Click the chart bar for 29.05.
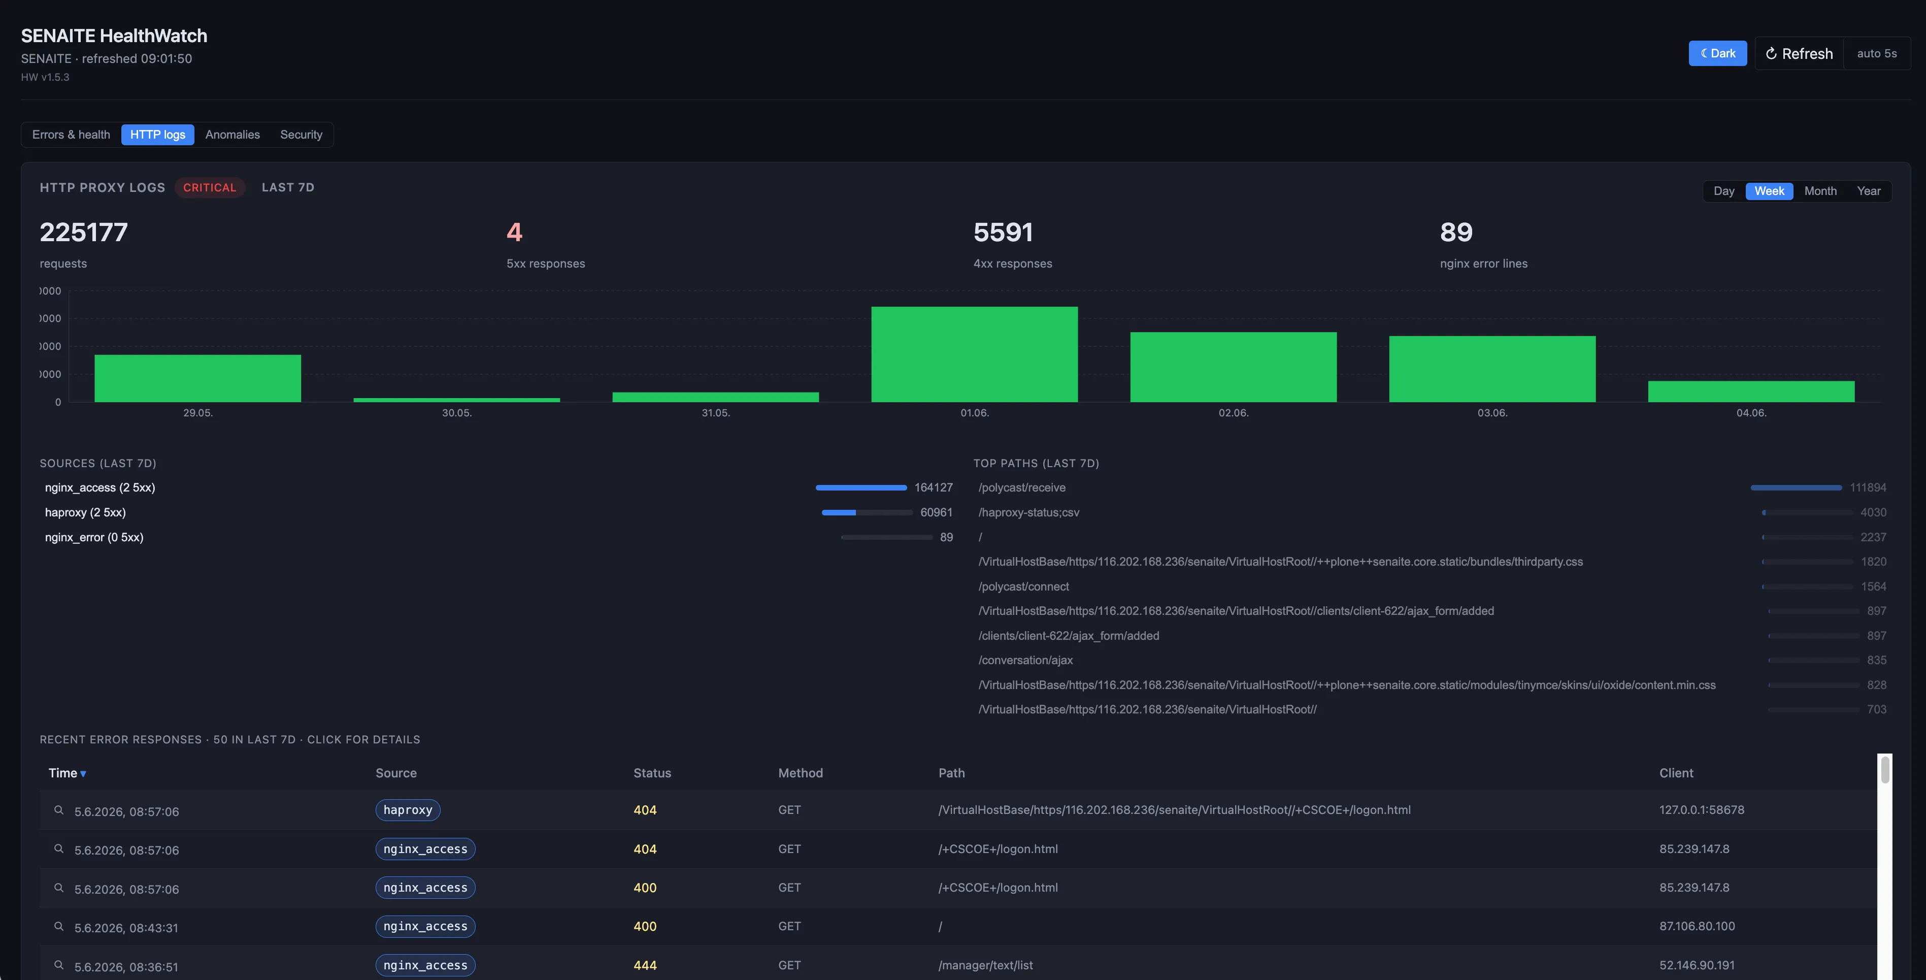This screenshot has width=1926, height=980. tap(197, 378)
